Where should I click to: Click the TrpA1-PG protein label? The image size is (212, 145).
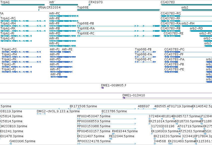(9, 49)
